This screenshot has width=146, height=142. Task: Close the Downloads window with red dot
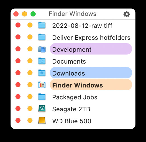pos(18,73)
